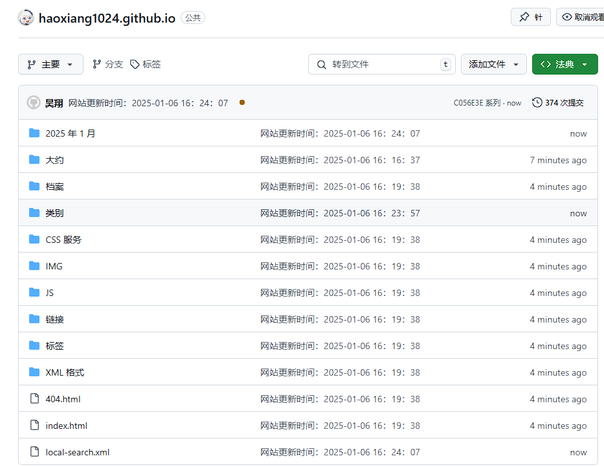The image size is (604, 467).
Task: Open the 374 次提交 history link
Action: click(x=558, y=103)
